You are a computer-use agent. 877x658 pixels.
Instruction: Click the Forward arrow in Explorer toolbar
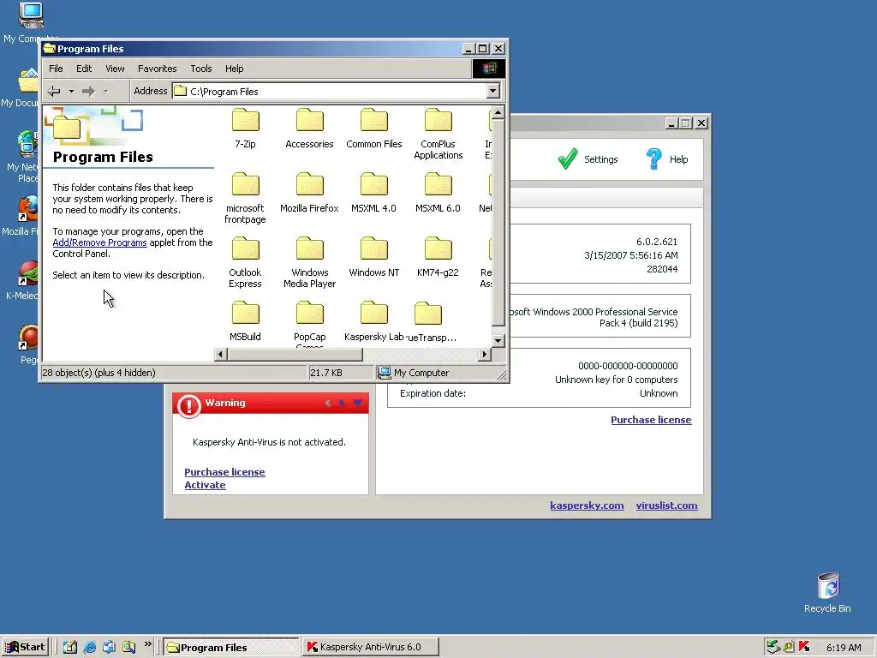88,91
